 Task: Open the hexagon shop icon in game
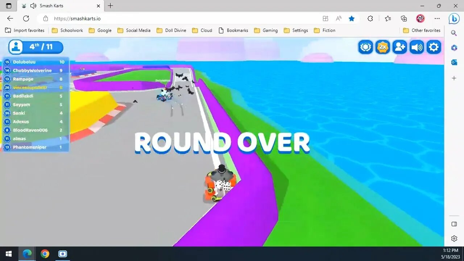366,47
